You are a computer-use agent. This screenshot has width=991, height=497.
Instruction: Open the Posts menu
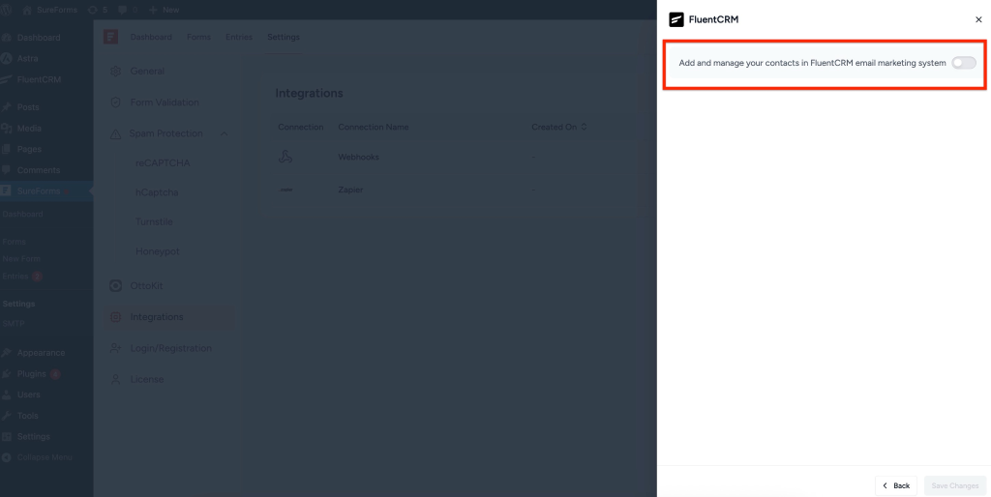coord(28,107)
